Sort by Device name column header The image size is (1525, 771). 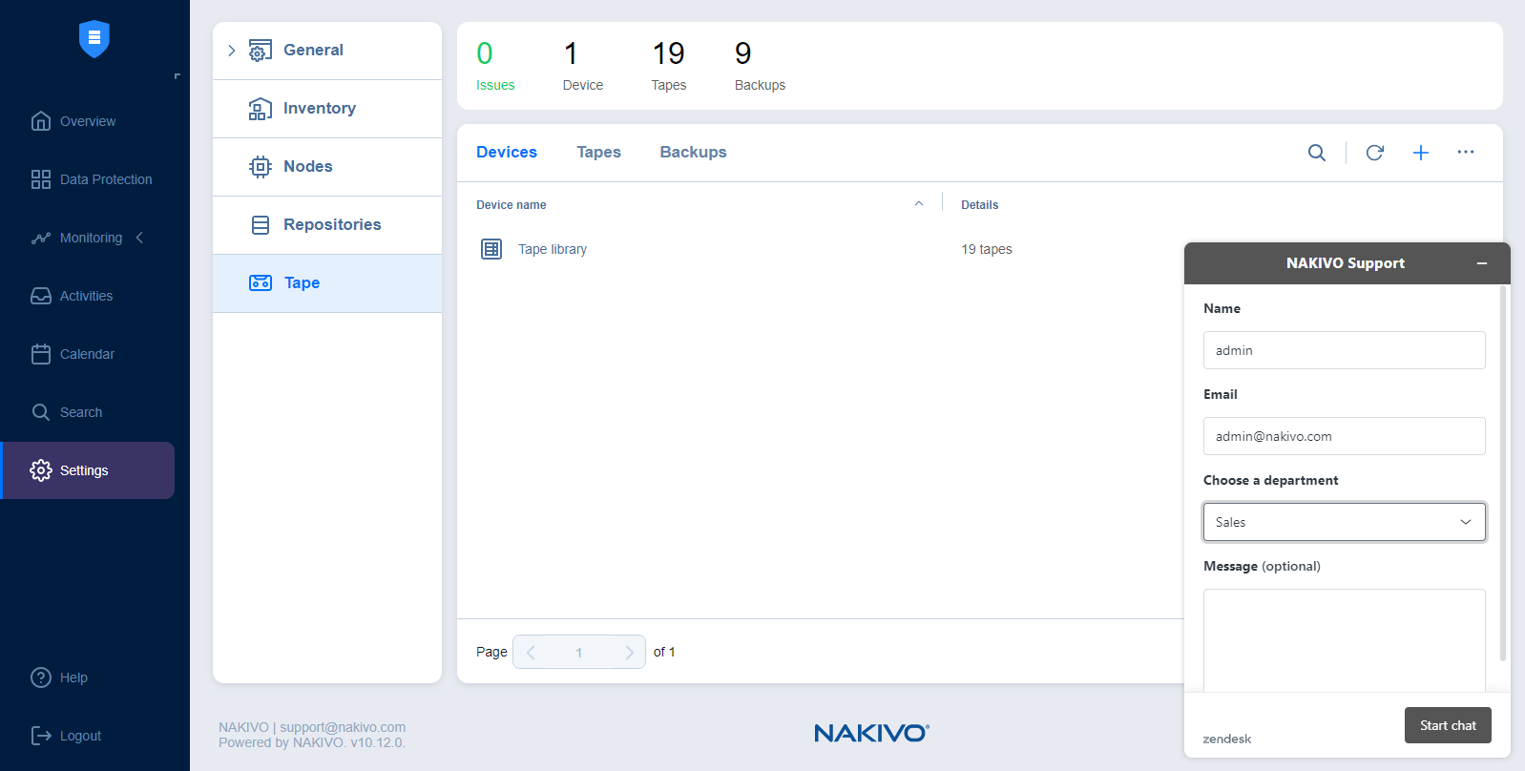(x=512, y=205)
